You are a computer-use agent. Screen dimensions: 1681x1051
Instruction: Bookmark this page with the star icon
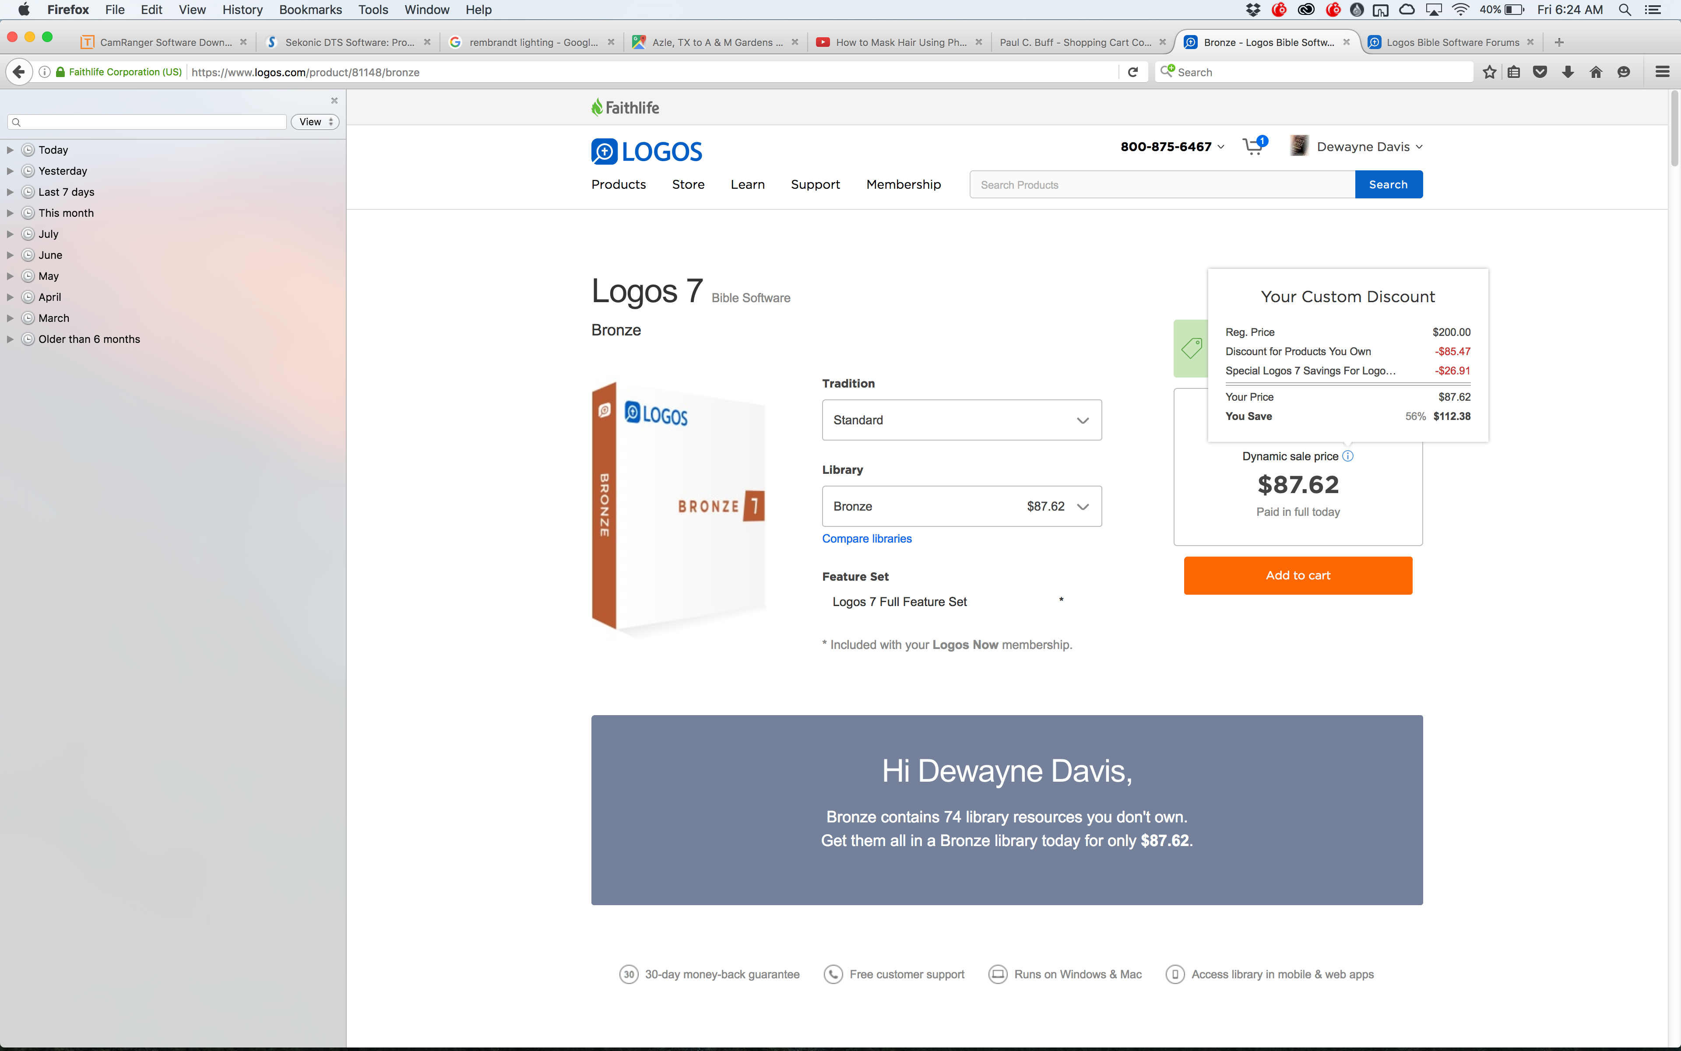[1489, 72]
